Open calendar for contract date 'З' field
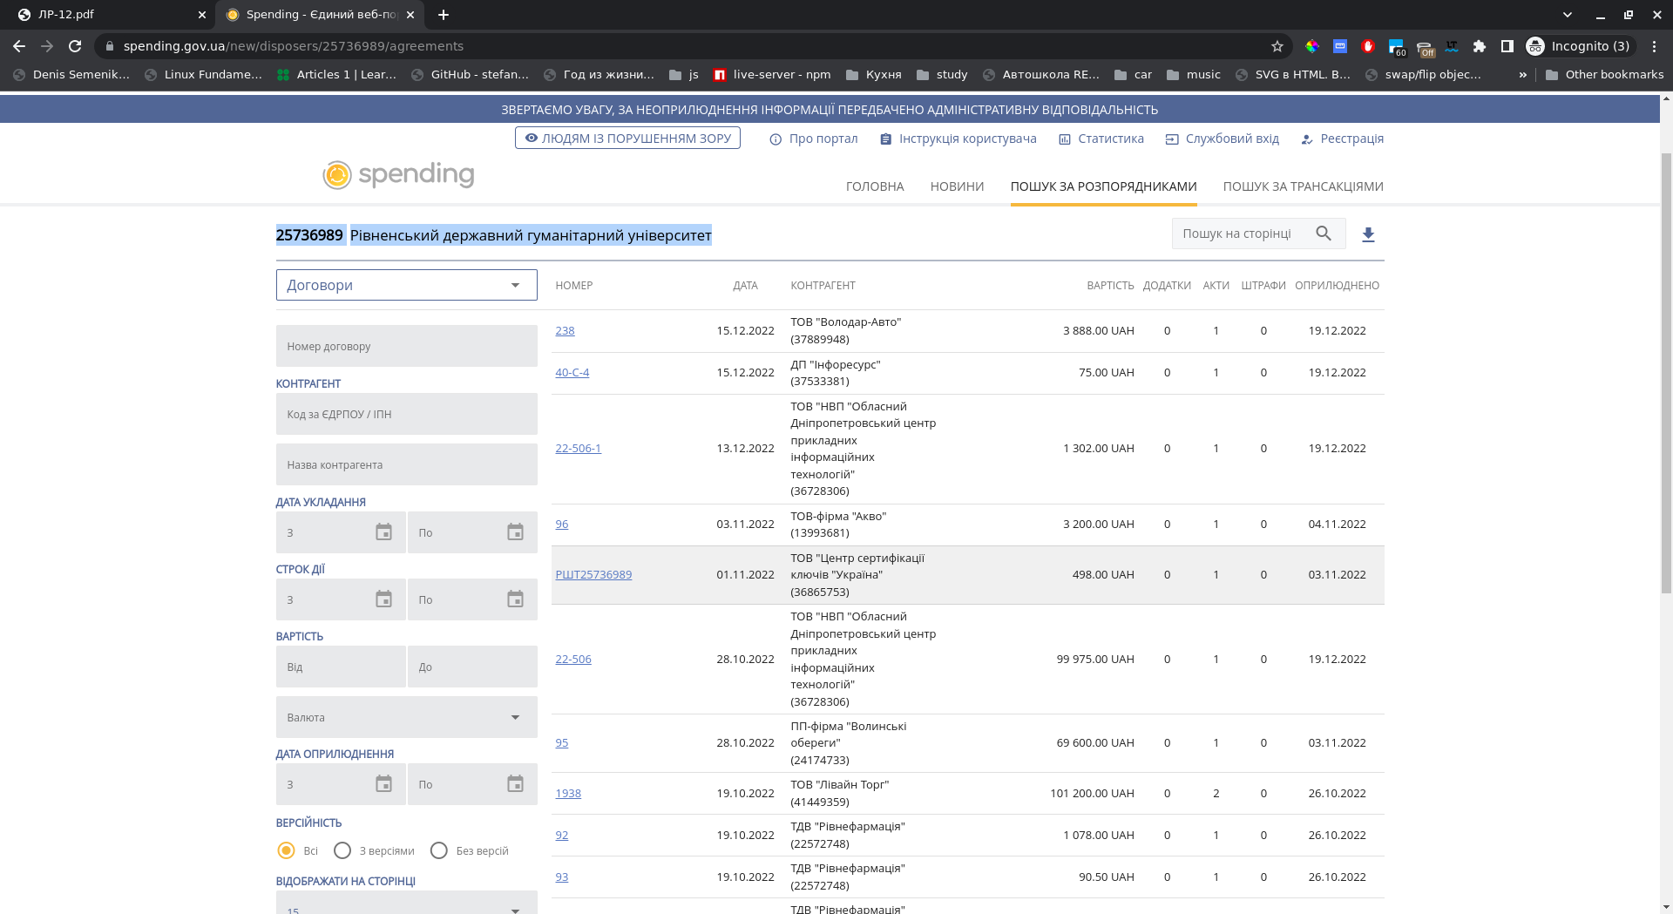 [383, 532]
